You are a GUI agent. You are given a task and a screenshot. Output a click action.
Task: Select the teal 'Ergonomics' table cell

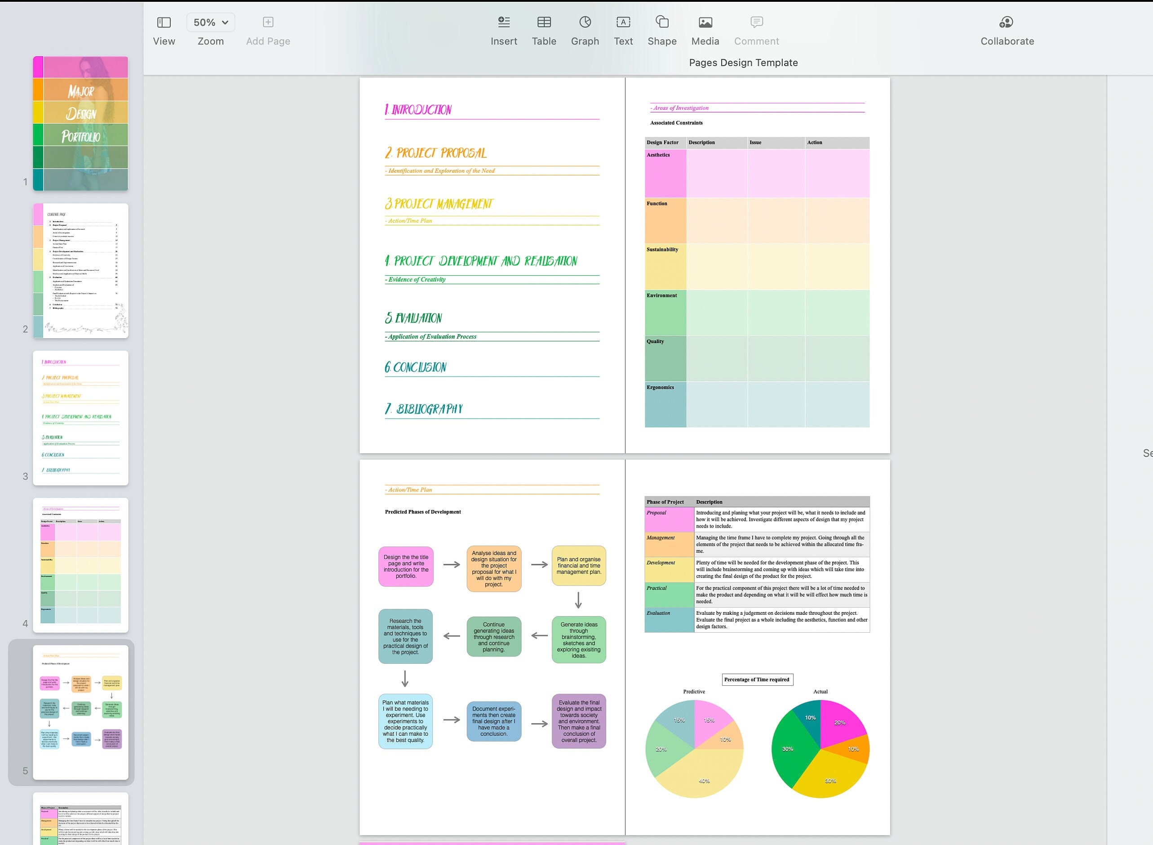click(665, 405)
